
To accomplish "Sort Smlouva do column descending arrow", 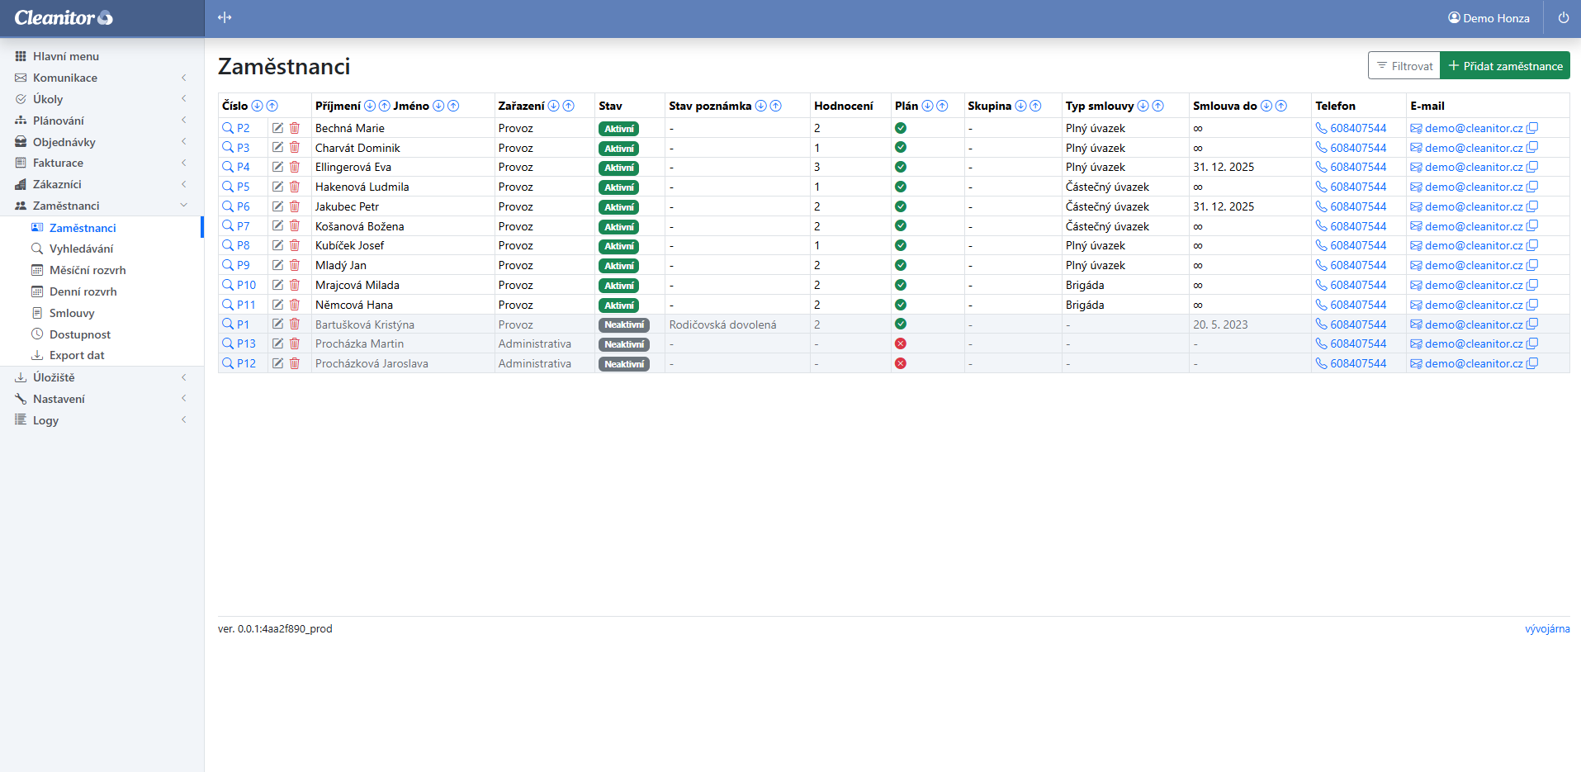I will (1266, 106).
